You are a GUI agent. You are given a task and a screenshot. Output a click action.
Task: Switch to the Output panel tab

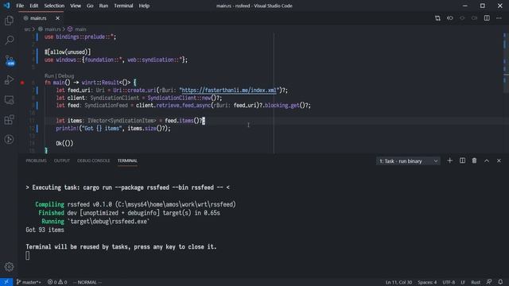pyautogui.click(x=62, y=160)
